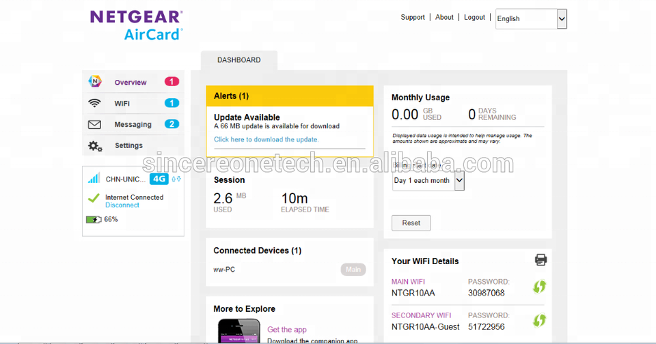Open the WiFi menu item
The image size is (656, 344).
133,103
